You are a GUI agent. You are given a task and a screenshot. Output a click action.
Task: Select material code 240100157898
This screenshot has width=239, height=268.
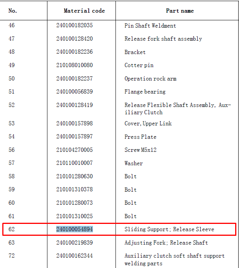pos(75,123)
